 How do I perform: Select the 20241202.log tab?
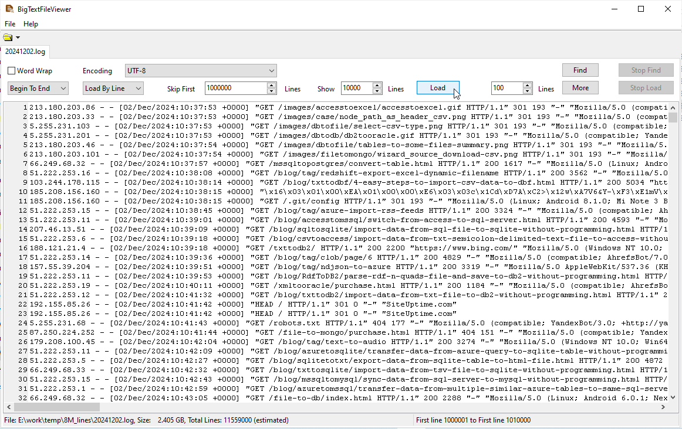tap(25, 52)
